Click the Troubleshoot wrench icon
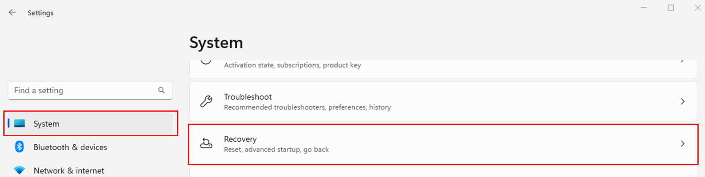 point(206,101)
